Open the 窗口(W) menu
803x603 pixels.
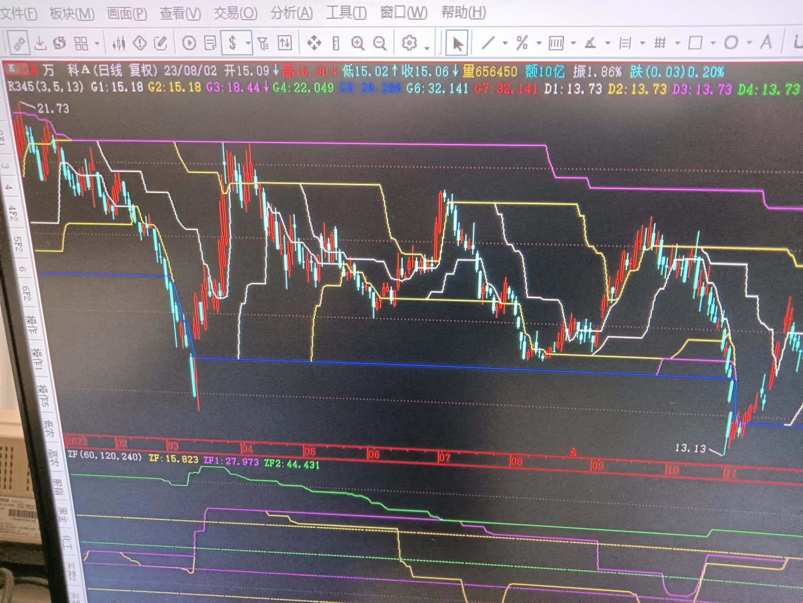403,12
